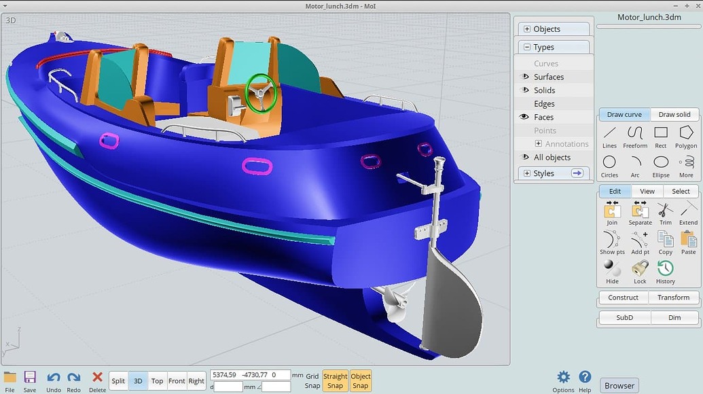This screenshot has width=703, height=394.
Task: Expand the Objects section
Action: (x=527, y=29)
